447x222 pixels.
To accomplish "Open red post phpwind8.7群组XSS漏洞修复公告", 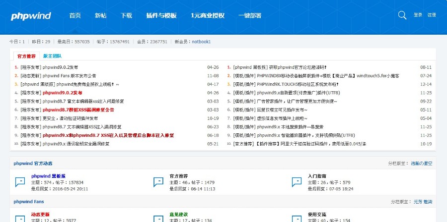I will [78, 110].
